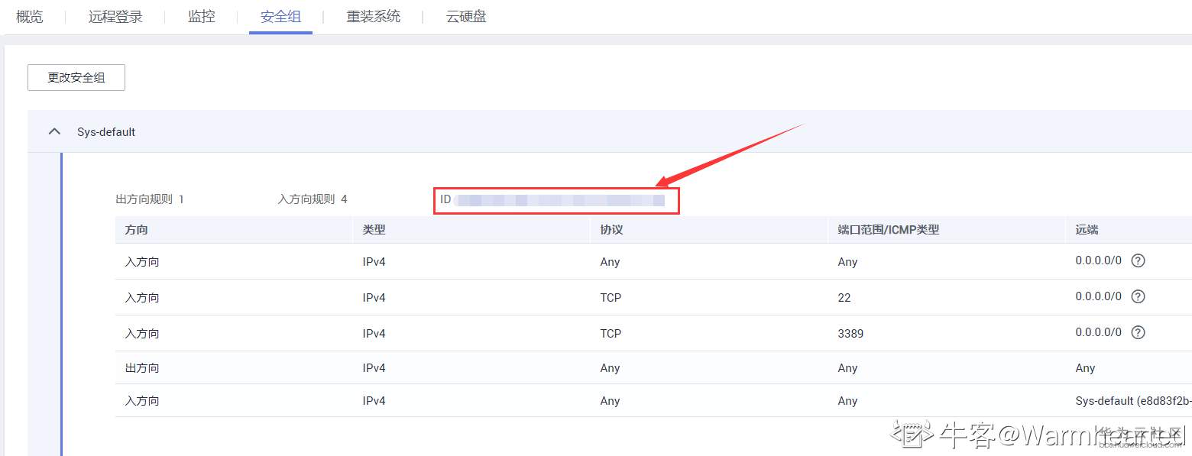The height and width of the screenshot is (456, 1192).
Task: Click the 出方向规则 count label
Action: (150, 199)
